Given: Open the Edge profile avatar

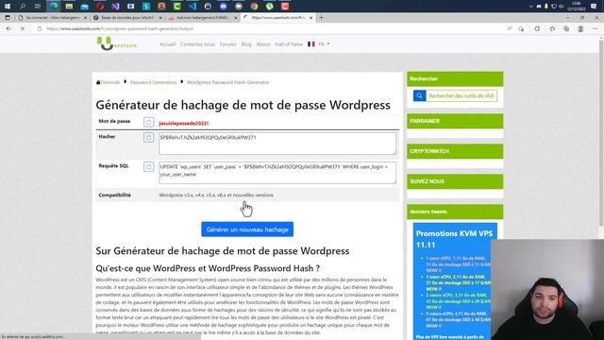Looking at the screenshot, I should click(x=580, y=28).
